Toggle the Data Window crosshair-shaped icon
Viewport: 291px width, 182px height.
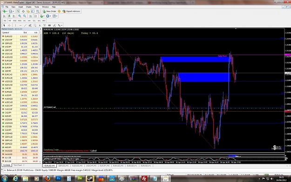point(23,11)
